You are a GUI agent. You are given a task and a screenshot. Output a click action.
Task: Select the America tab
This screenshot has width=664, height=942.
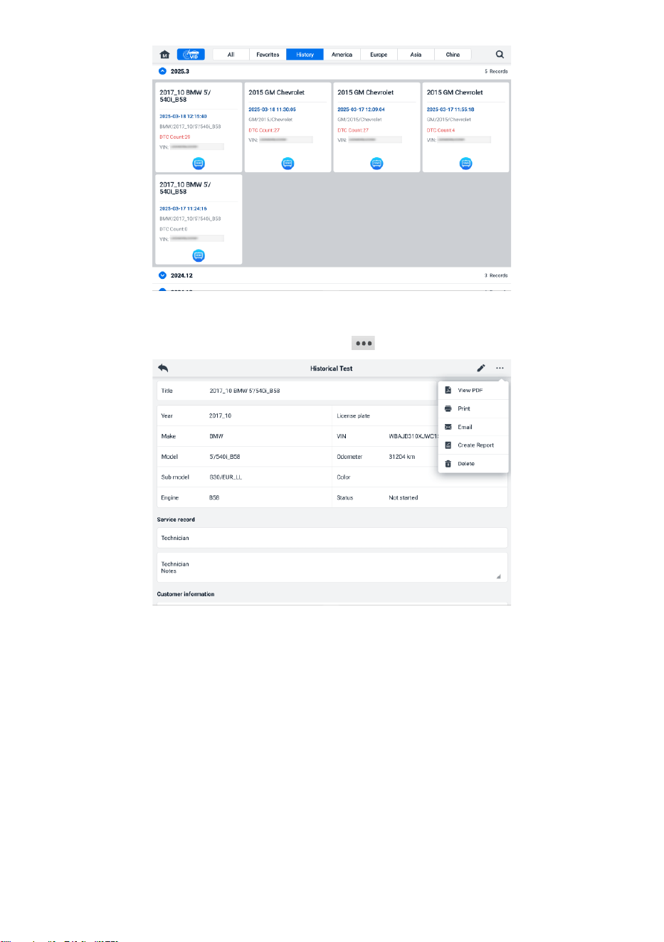tap(342, 54)
